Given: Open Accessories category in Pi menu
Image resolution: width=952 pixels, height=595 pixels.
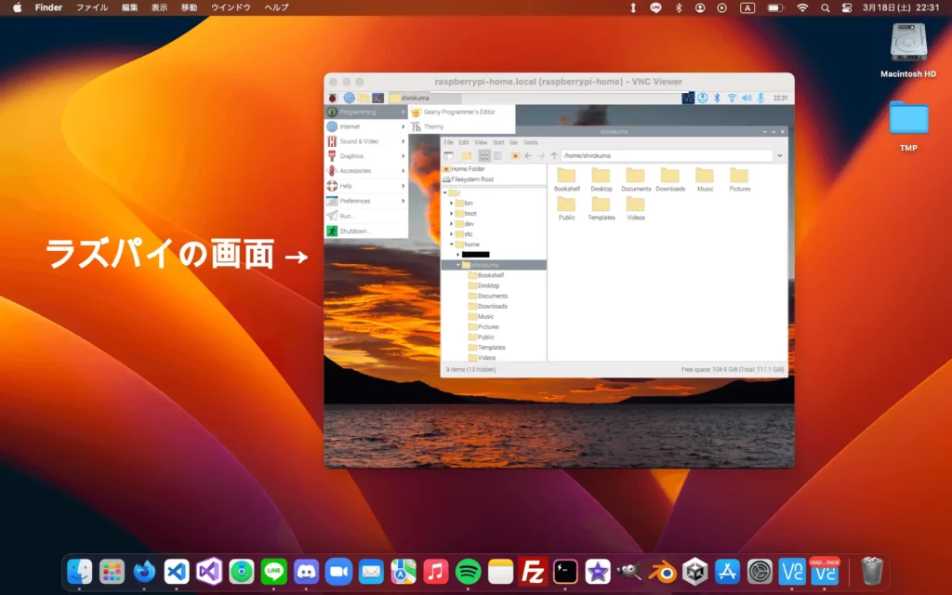Looking at the screenshot, I should tap(366, 171).
